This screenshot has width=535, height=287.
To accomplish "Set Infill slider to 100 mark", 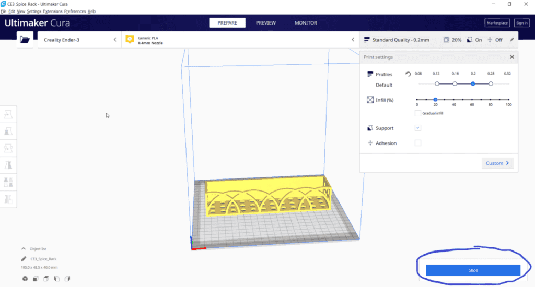I will [508, 100].
